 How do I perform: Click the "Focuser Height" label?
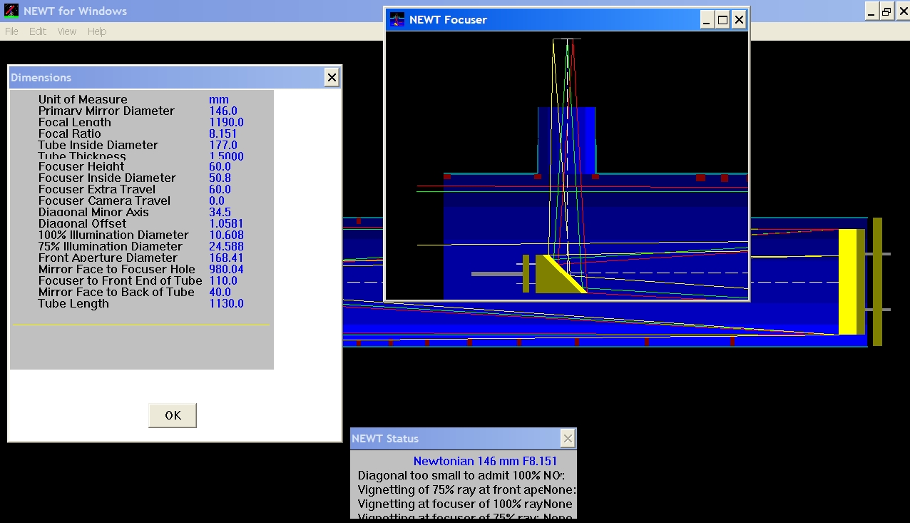pos(81,167)
